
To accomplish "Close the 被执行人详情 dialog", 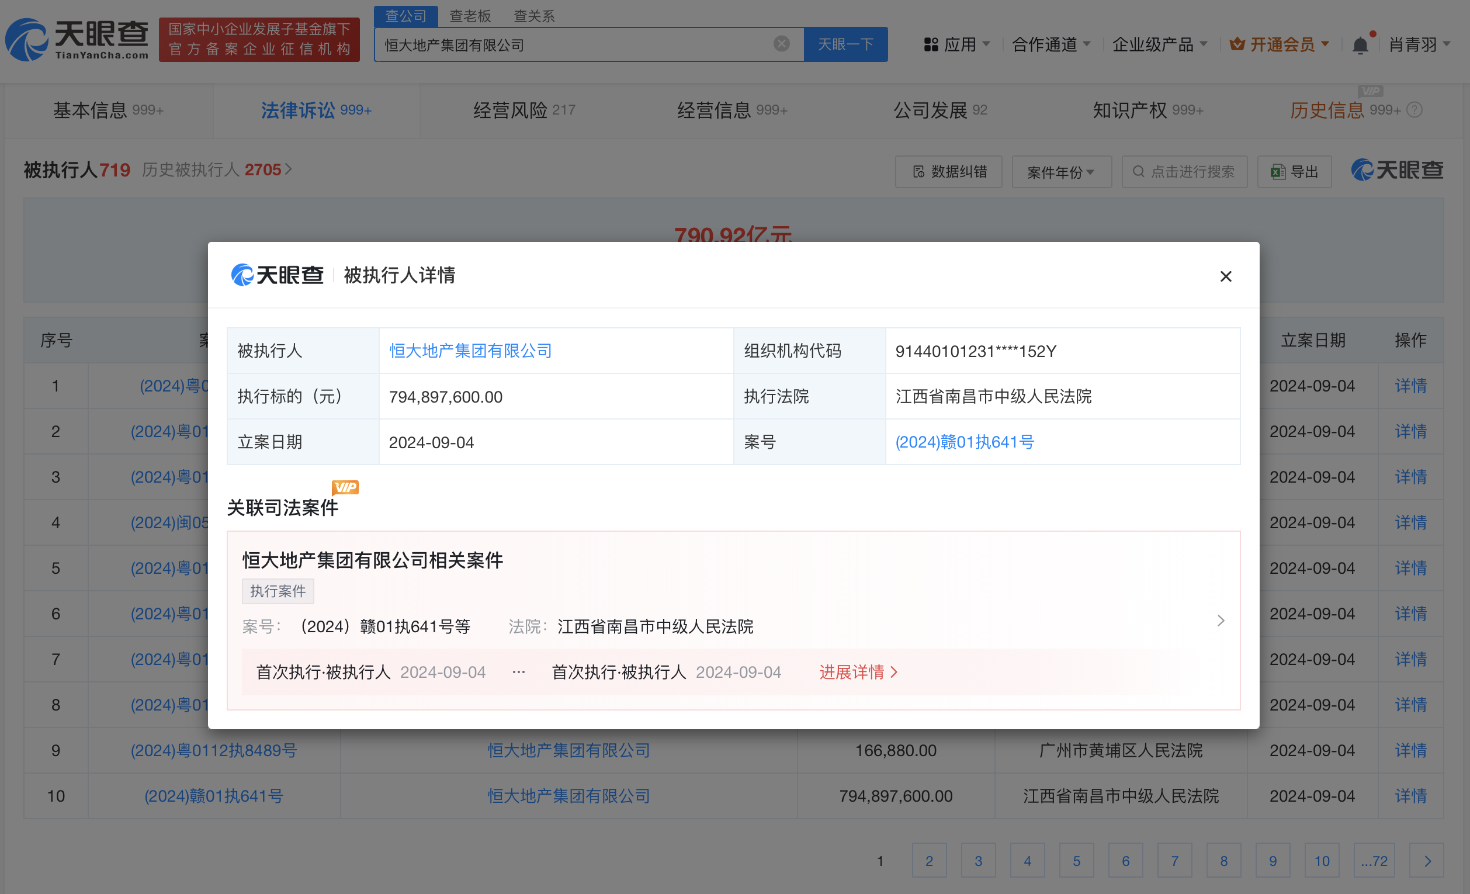I will coord(1226,276).
